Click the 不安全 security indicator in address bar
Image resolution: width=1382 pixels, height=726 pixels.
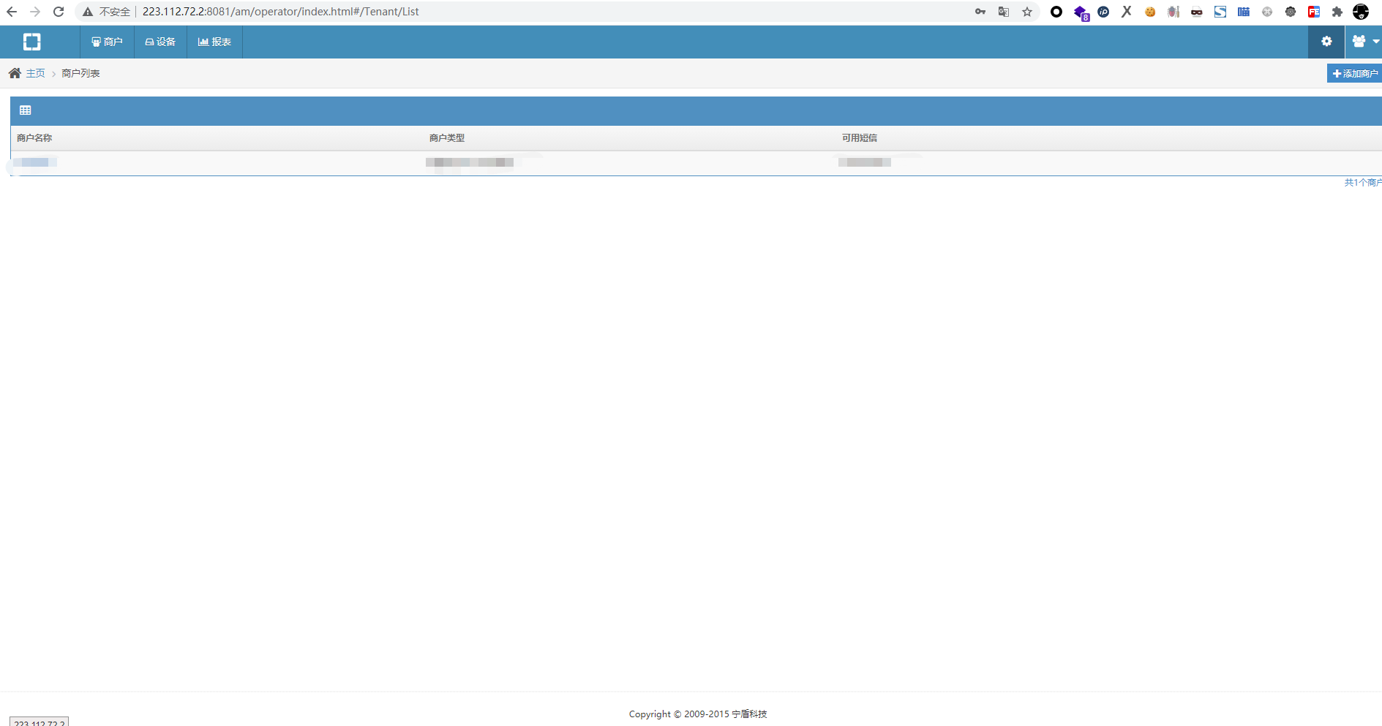tap(108, 12)
